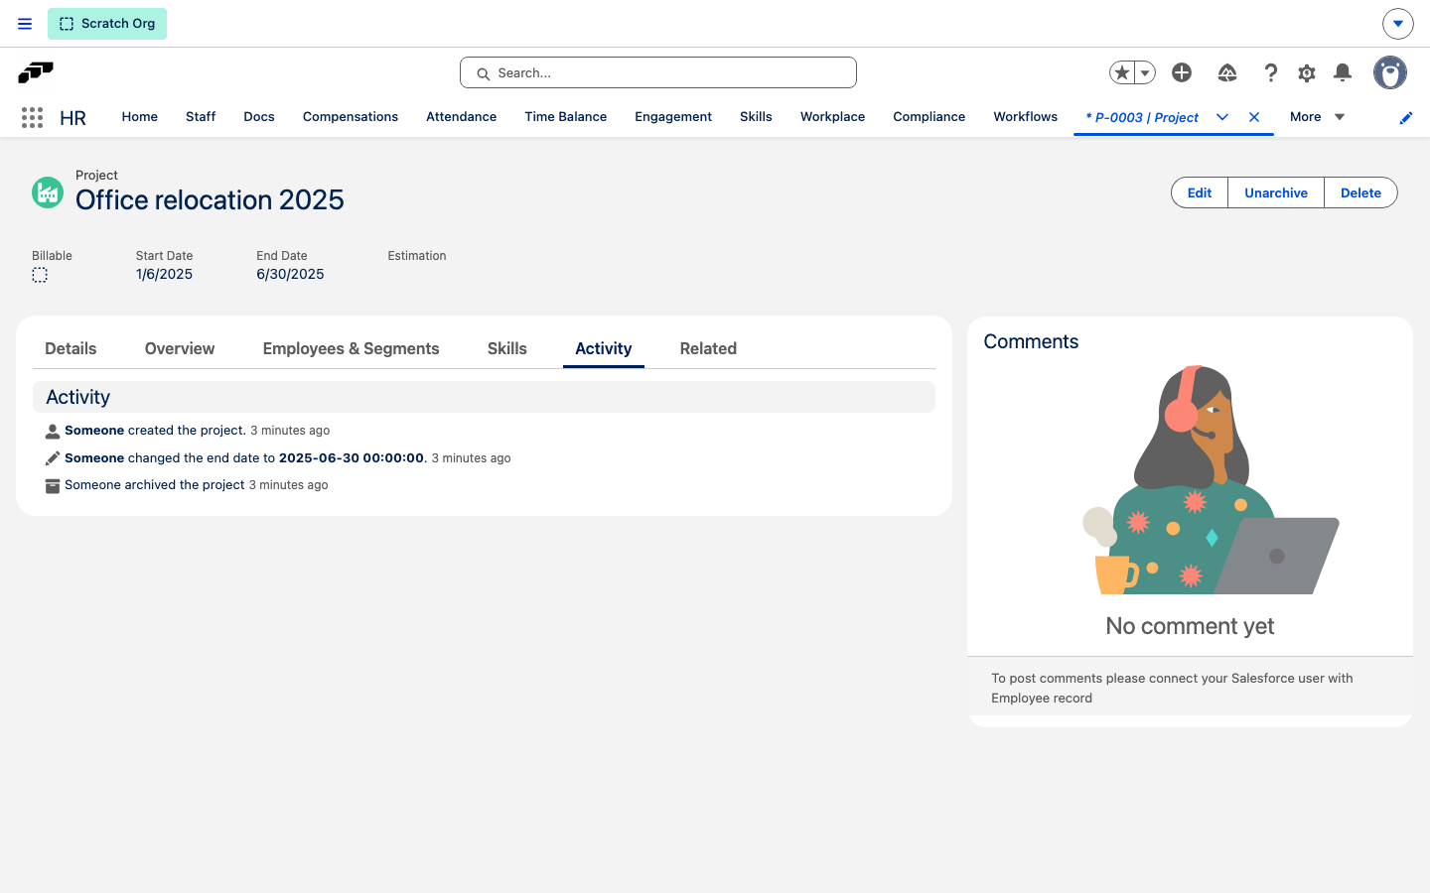1430x893 pixels.
Task: Close the P-0003 Project tab
Action: tap(1254, 117)
